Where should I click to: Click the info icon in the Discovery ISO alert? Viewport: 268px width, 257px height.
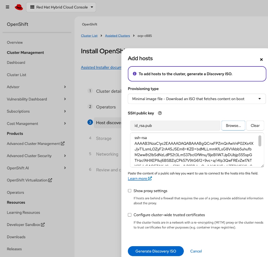point(134,74)
